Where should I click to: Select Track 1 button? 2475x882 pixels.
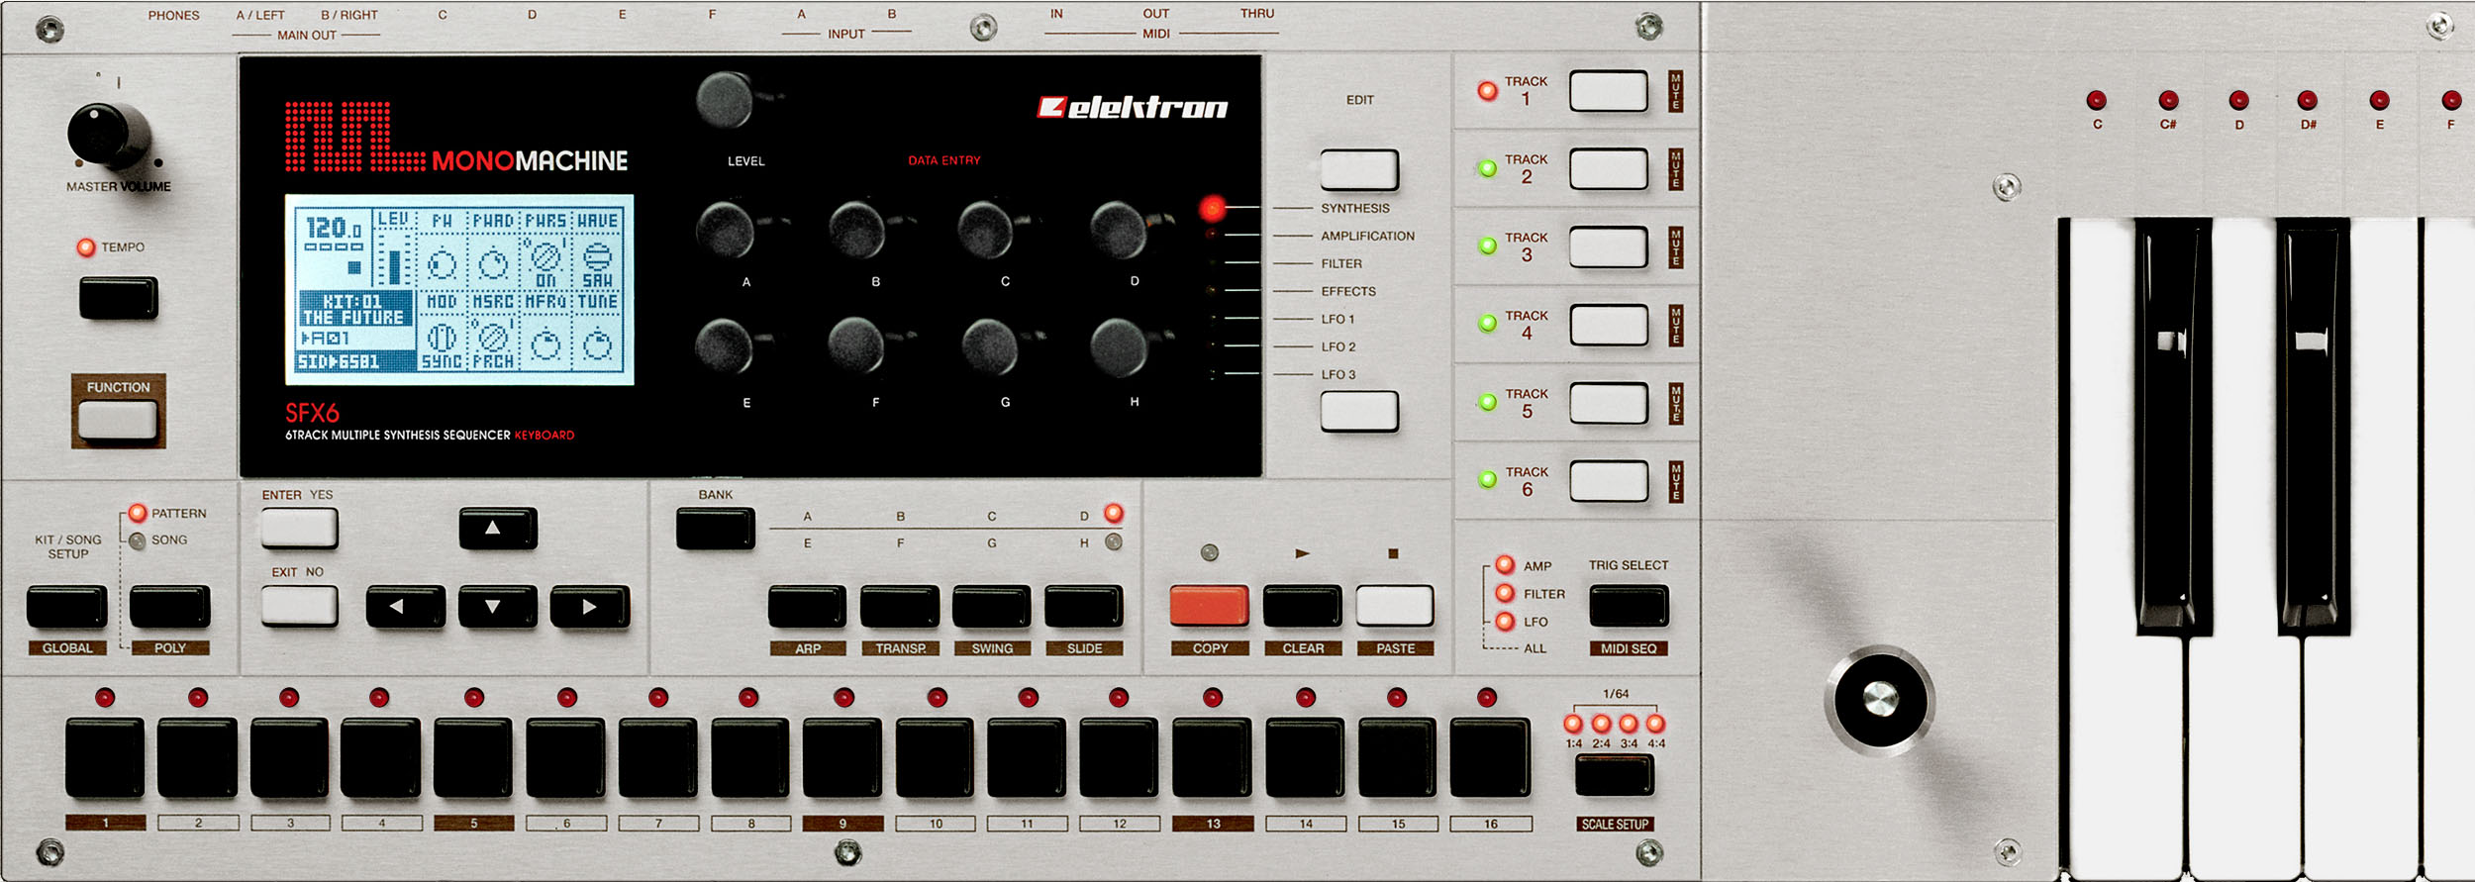(1609, 91)
